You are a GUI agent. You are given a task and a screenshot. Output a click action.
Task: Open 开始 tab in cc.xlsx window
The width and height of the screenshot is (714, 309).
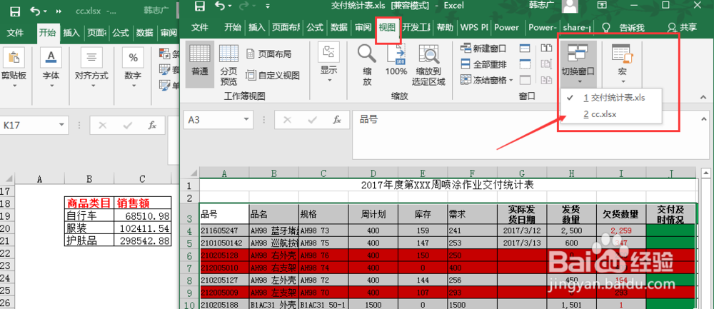(47, 33)
